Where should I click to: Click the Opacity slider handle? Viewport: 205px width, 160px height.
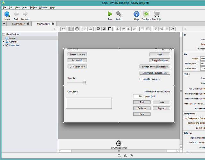(x=85, y=82)
